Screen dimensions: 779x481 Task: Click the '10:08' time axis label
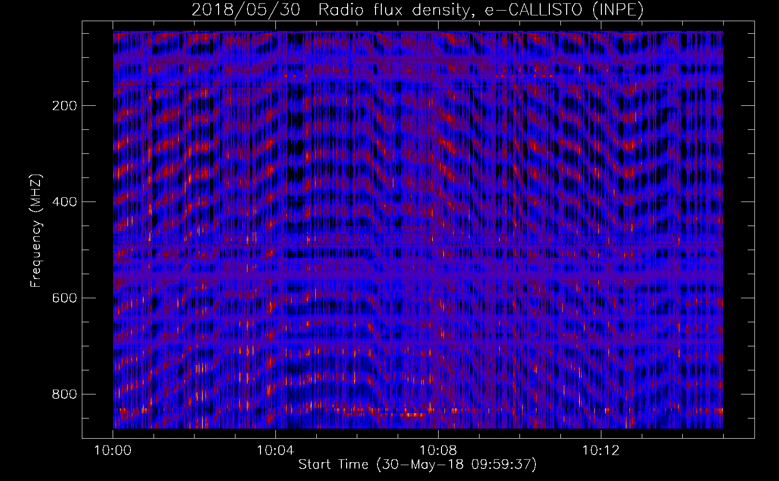pos(438,451)
